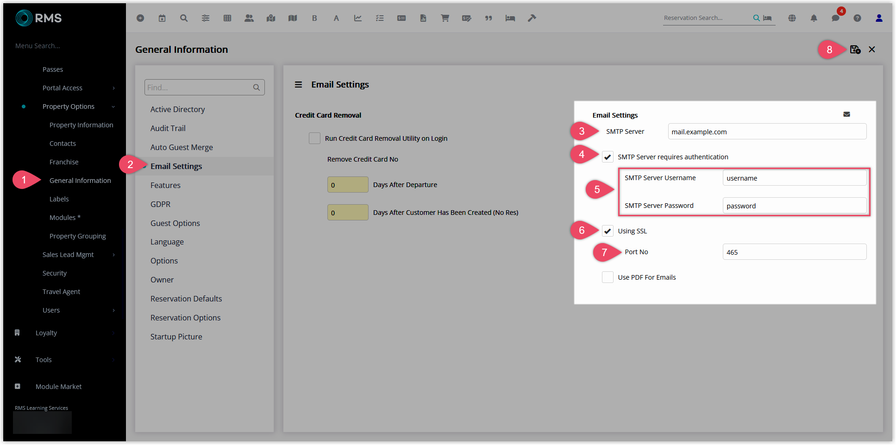Open General Information in sidebar
This screenshot has height=445, width=896.
point(80,181)
